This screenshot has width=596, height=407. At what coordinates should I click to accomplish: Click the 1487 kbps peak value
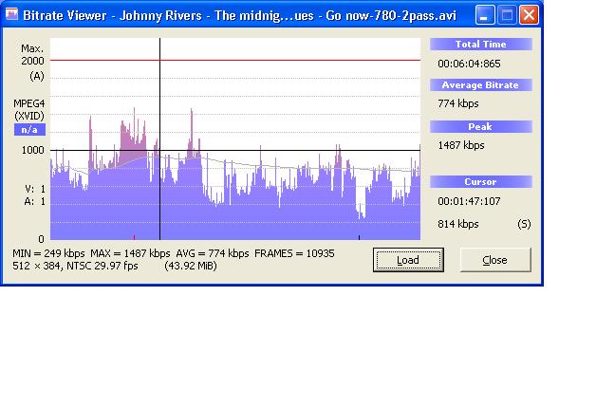coord(461,145)
